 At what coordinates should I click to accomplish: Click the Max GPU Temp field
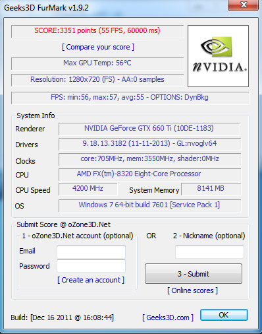tap(97, 64)
